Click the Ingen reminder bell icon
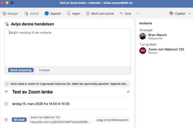The width and height of the screenshot is (193, 128). tap(69, 13)
